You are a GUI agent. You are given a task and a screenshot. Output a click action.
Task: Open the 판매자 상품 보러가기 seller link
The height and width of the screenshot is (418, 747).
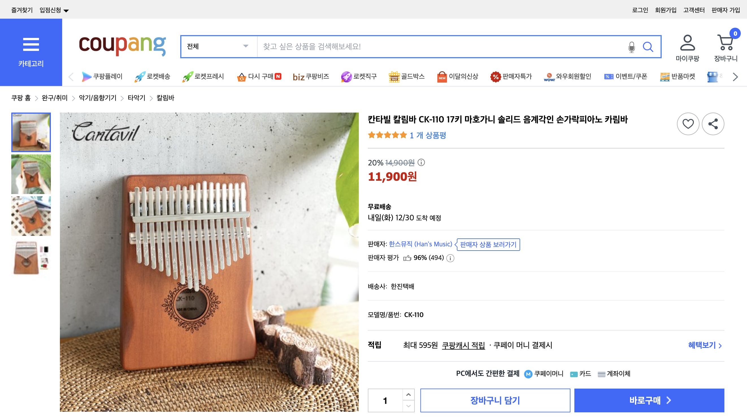487,245
